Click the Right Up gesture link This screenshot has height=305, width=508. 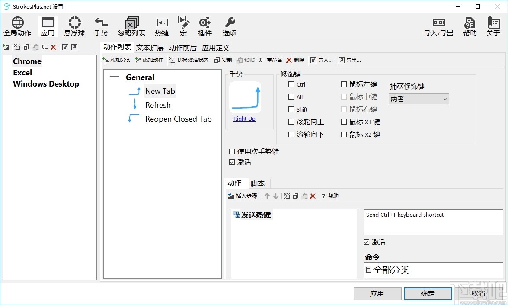pyautogui.click(x=244, y=119)
